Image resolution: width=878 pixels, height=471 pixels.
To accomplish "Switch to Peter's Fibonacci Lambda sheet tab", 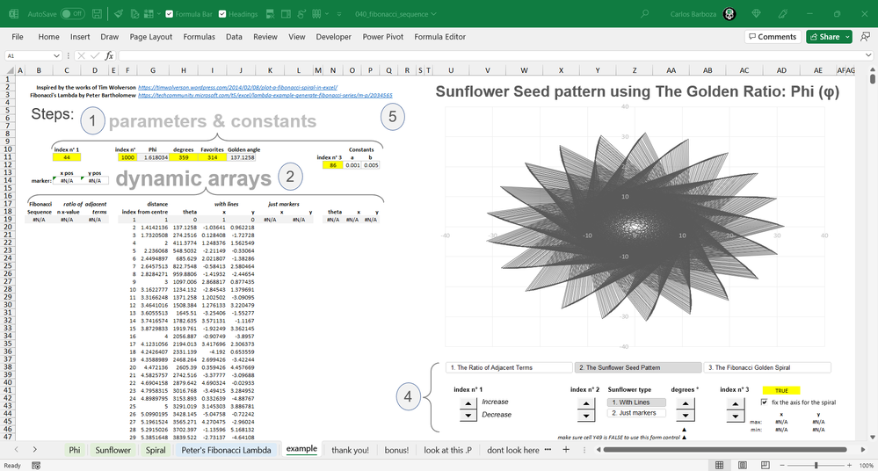I will point(226,450).
